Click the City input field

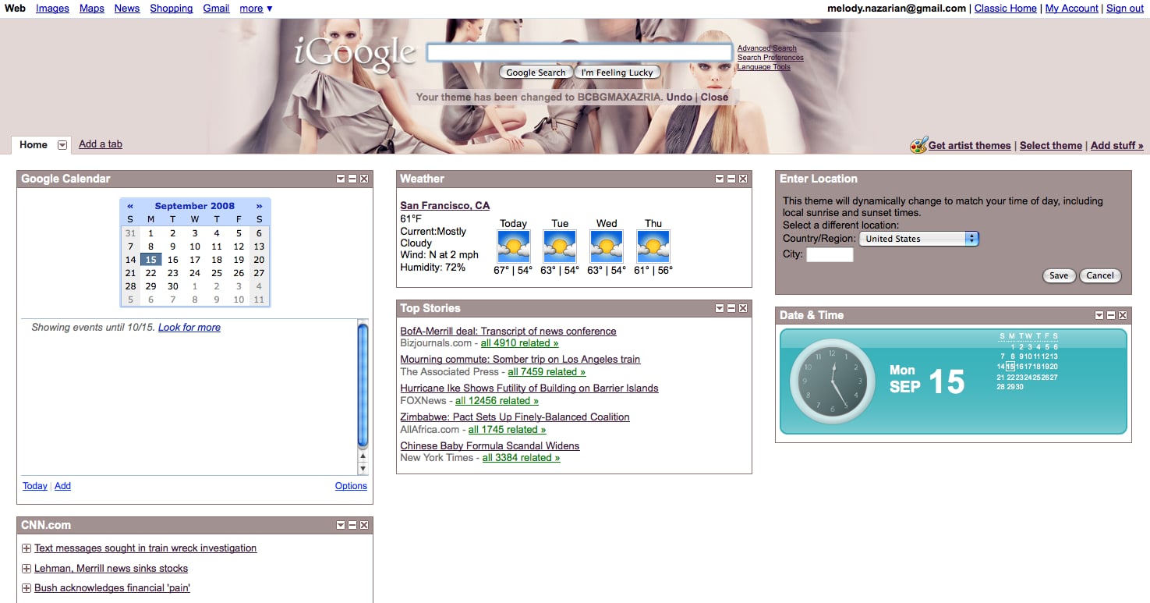tap(830, 255)
